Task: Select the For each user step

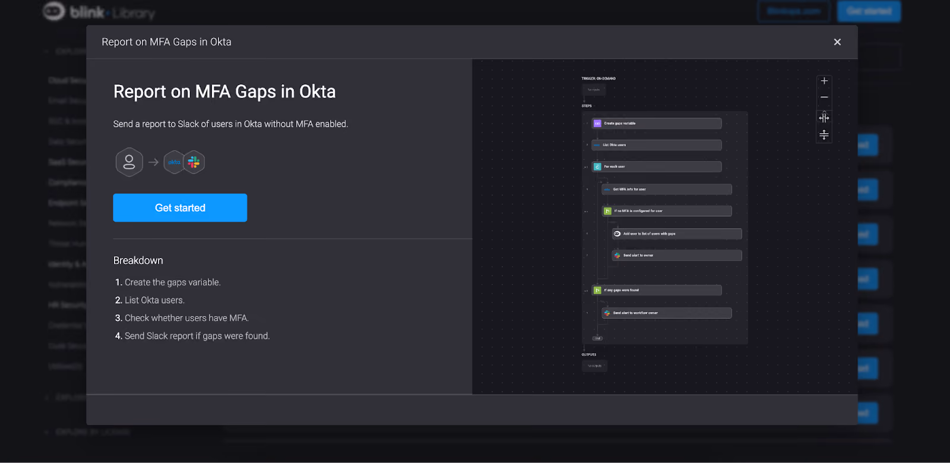Action: 657,166
